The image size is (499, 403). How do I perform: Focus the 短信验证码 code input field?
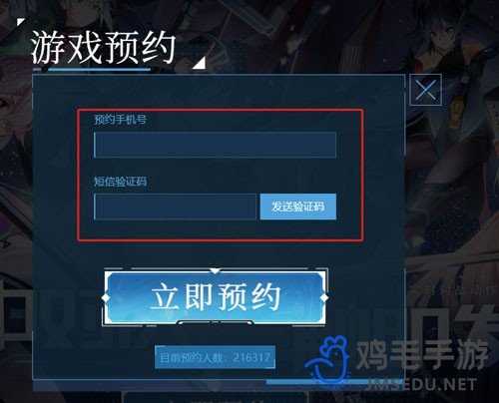(x=176, y=206)
